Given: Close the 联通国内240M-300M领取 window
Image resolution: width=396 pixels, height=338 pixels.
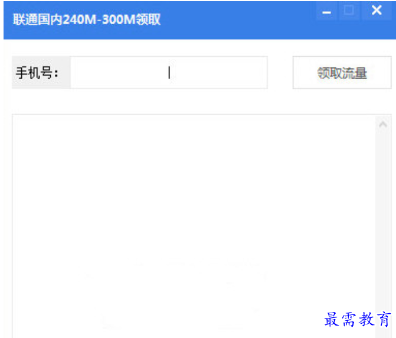Looking at the screenshot, I should pos(377,11).
